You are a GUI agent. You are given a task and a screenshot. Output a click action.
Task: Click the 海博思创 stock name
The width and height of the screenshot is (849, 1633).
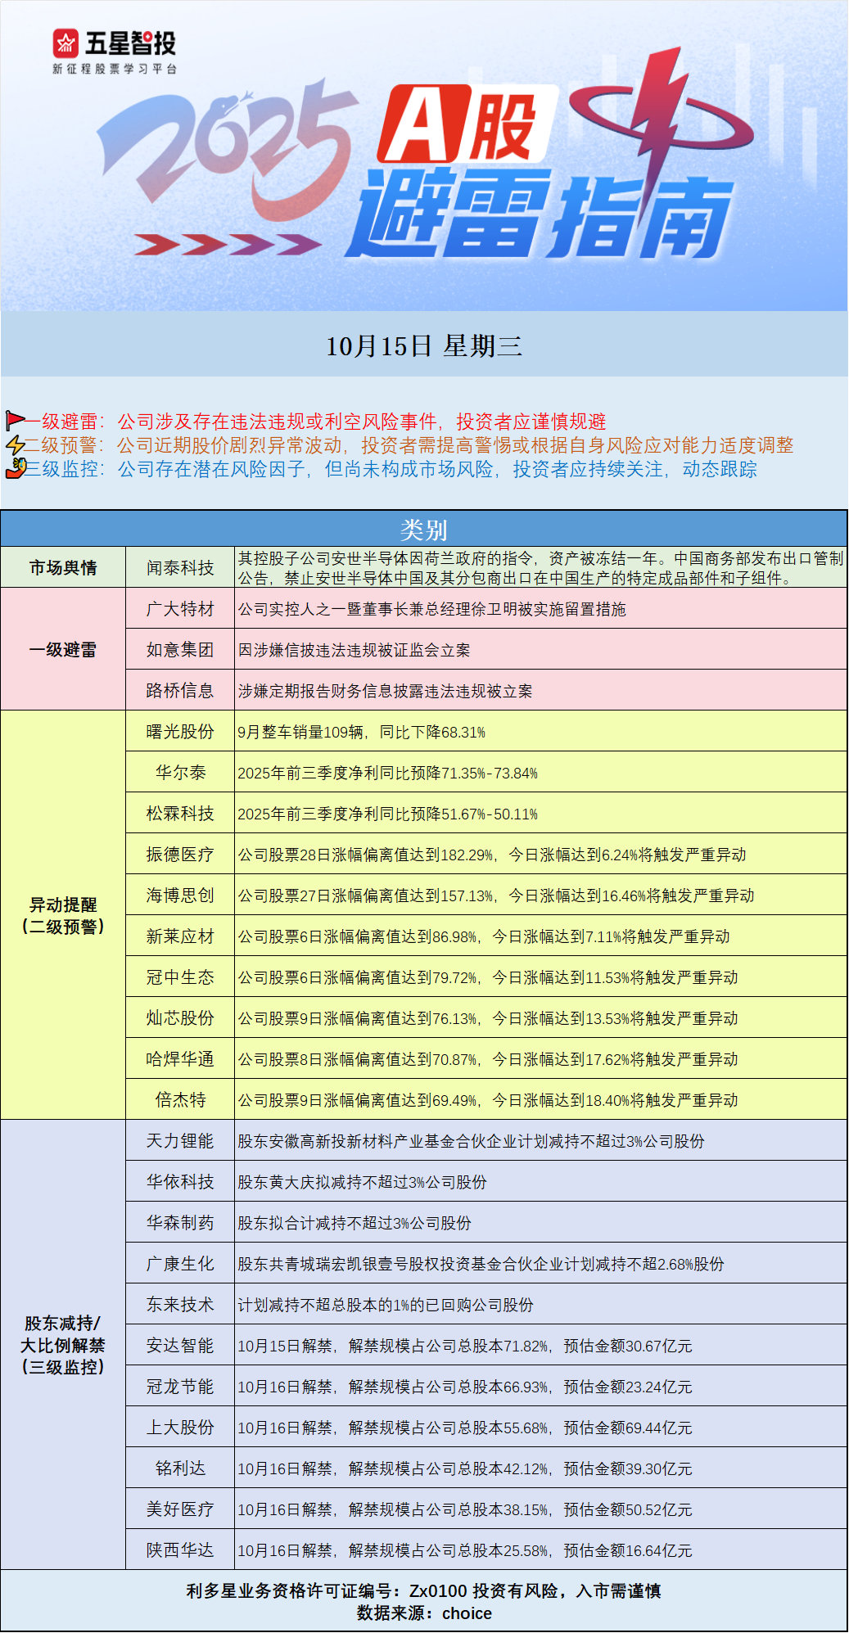point(180,895)
